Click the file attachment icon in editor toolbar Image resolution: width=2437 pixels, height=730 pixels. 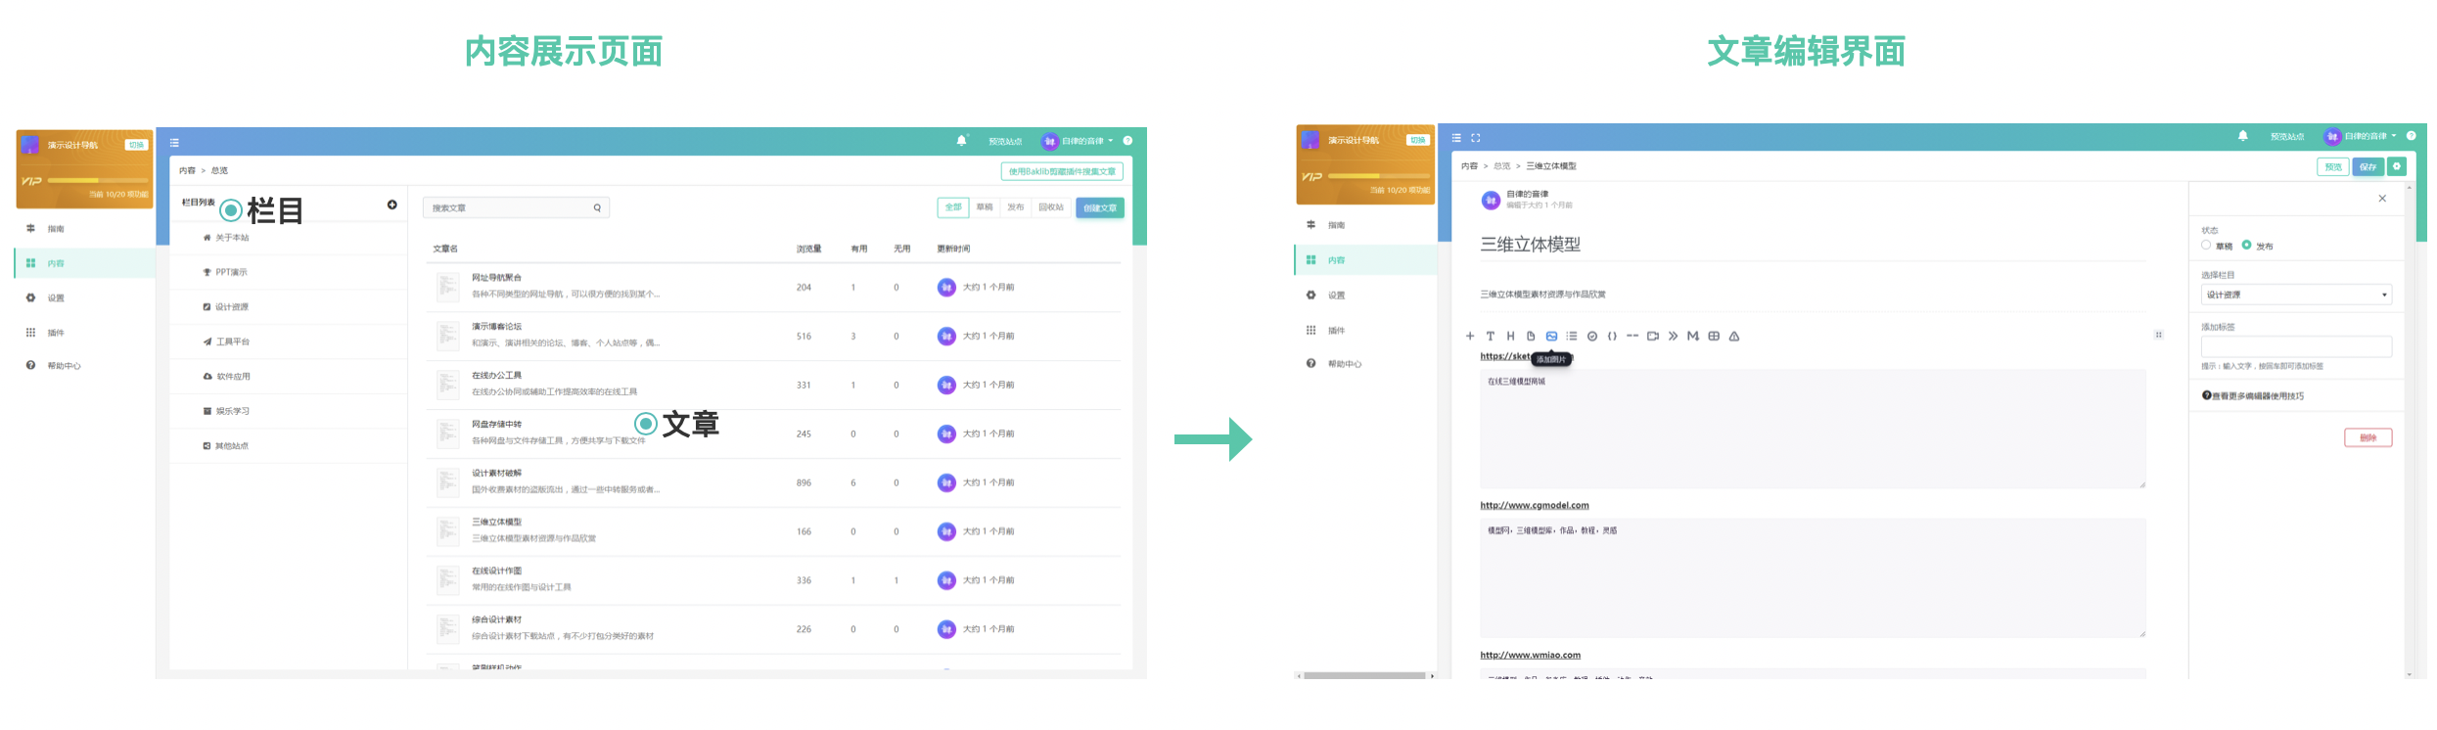[1531, 336]
